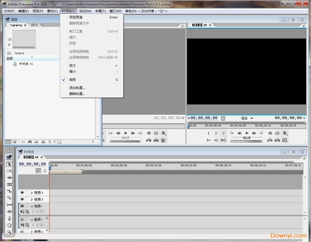The height and width of the screenshot is (242, 311).
Task: Expand the 视频 3 track triangle
Action: tap(32, 193)
